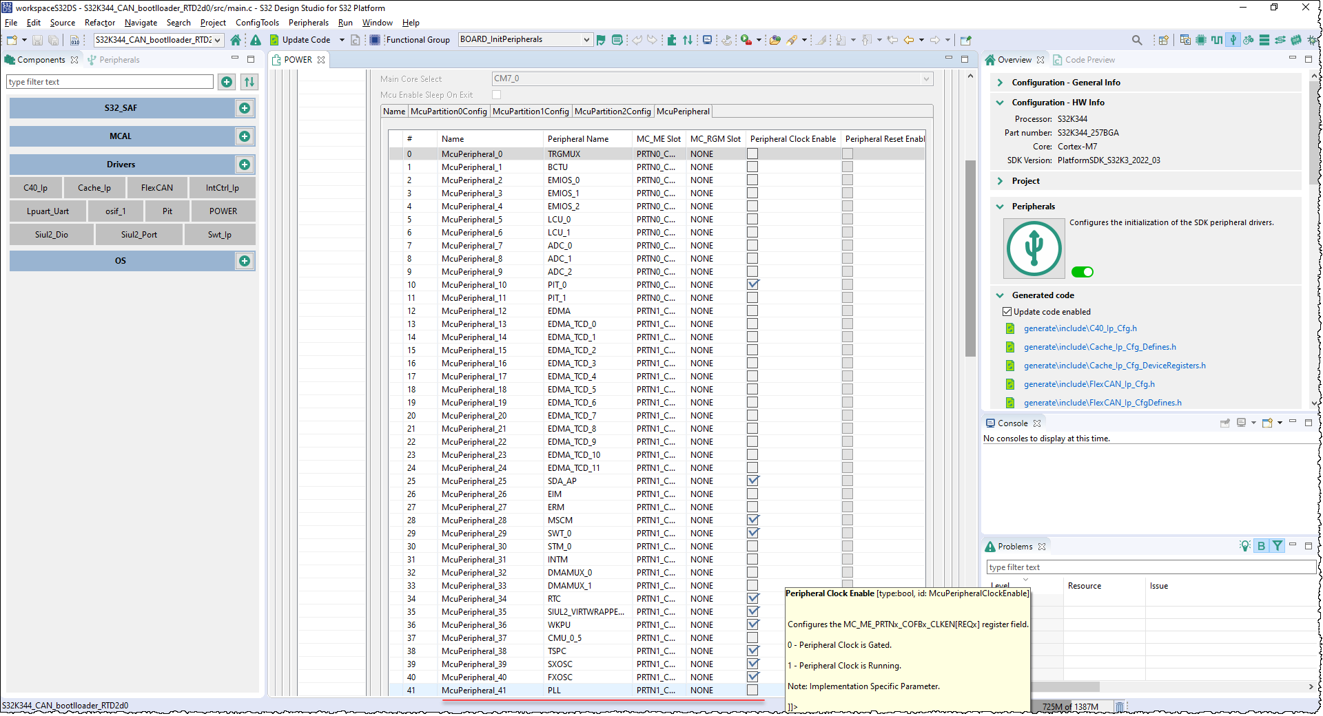Uncheck the 'Update code enabled' checkbox
Image resolution: width=1323 pixels, height=716 pixels.
click(x=1007, y=312)
